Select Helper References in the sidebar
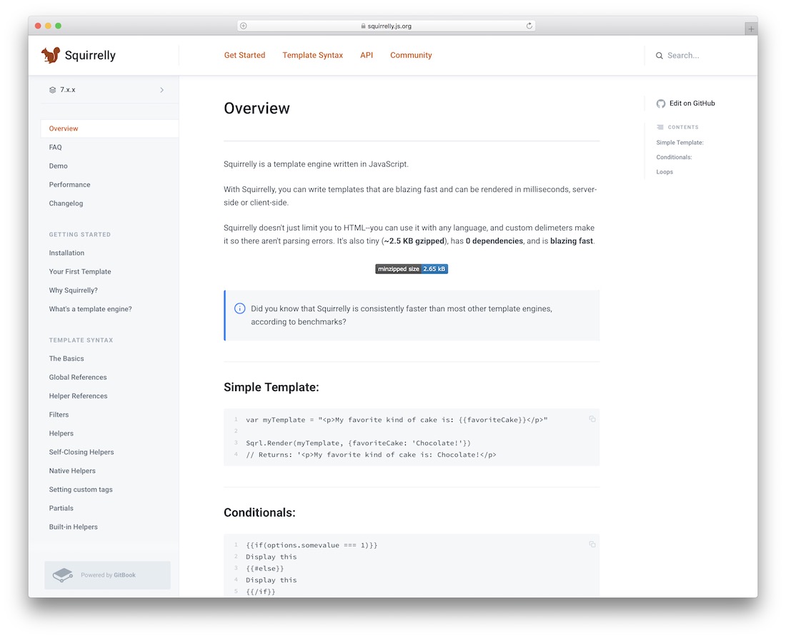This screenshot has width=786, height=638. coord(78,396)
